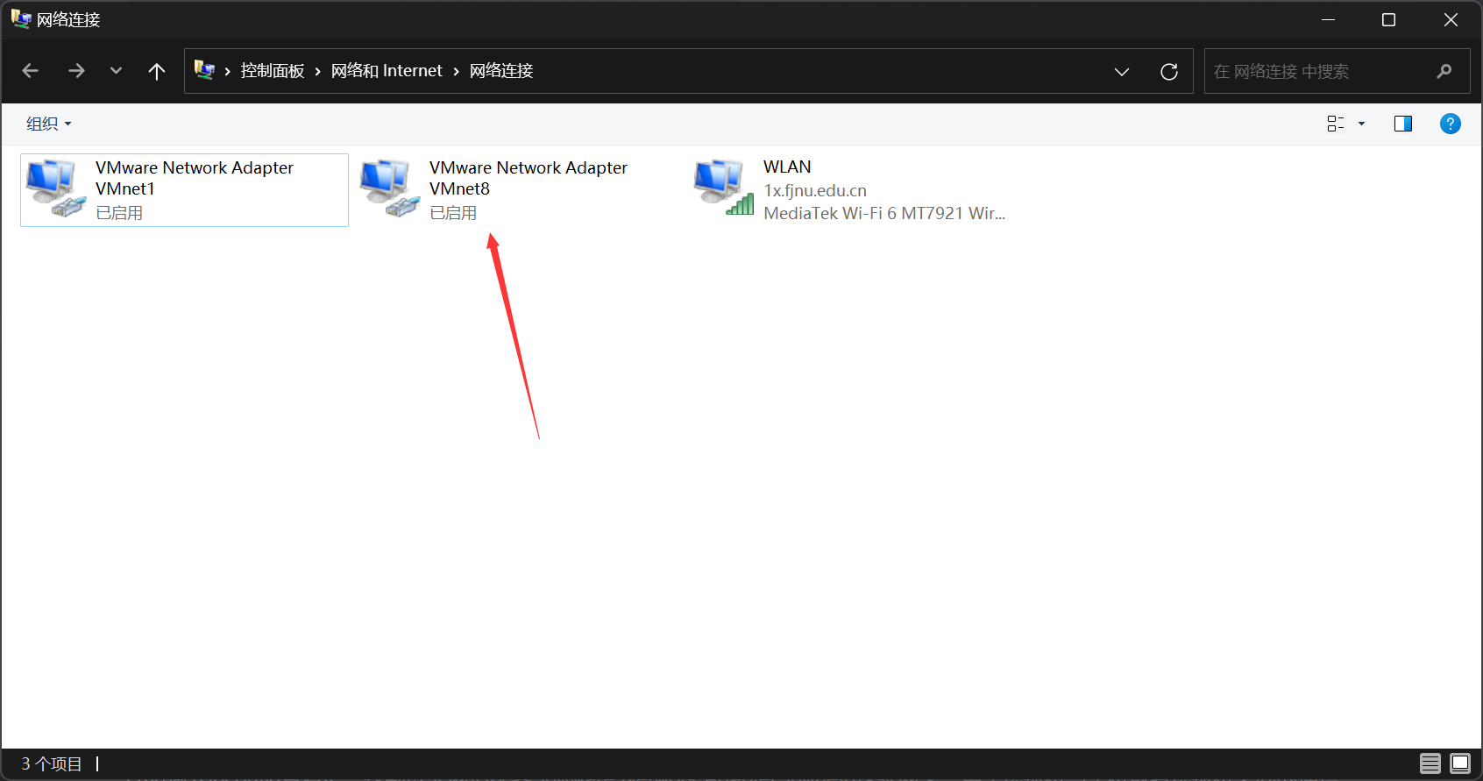Click the 网络连接 search box
1483x781 pixels.
pyautogui.click(x=1319, y=71)
